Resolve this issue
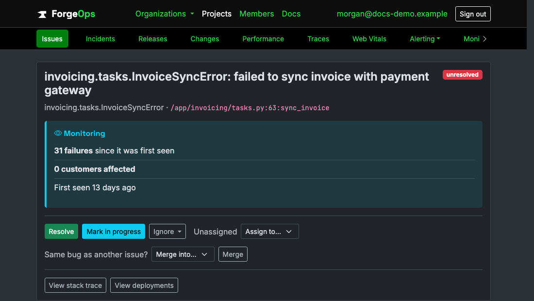Viewport: 534px width, 301px height. coord(61,232)
